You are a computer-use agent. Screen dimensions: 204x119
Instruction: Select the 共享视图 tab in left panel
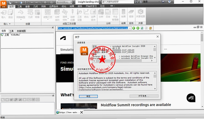click(21, 31)
